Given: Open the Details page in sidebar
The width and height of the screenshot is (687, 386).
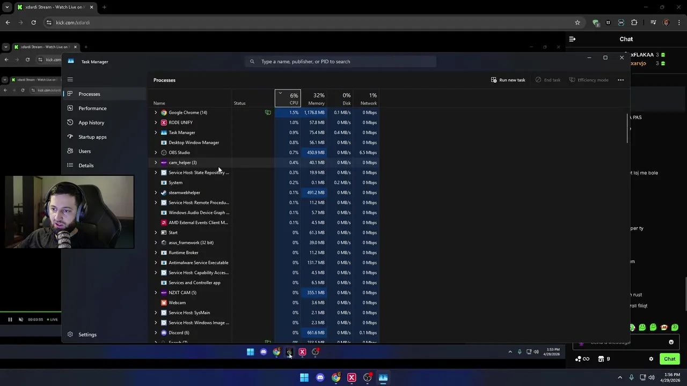Looking at the screenshot, I should [105, 165].
